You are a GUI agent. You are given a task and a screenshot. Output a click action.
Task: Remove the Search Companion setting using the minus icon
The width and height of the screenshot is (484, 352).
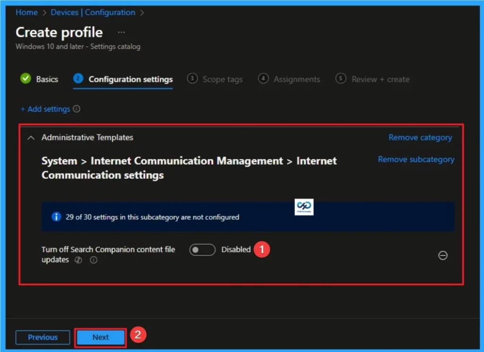pos(443,255)
